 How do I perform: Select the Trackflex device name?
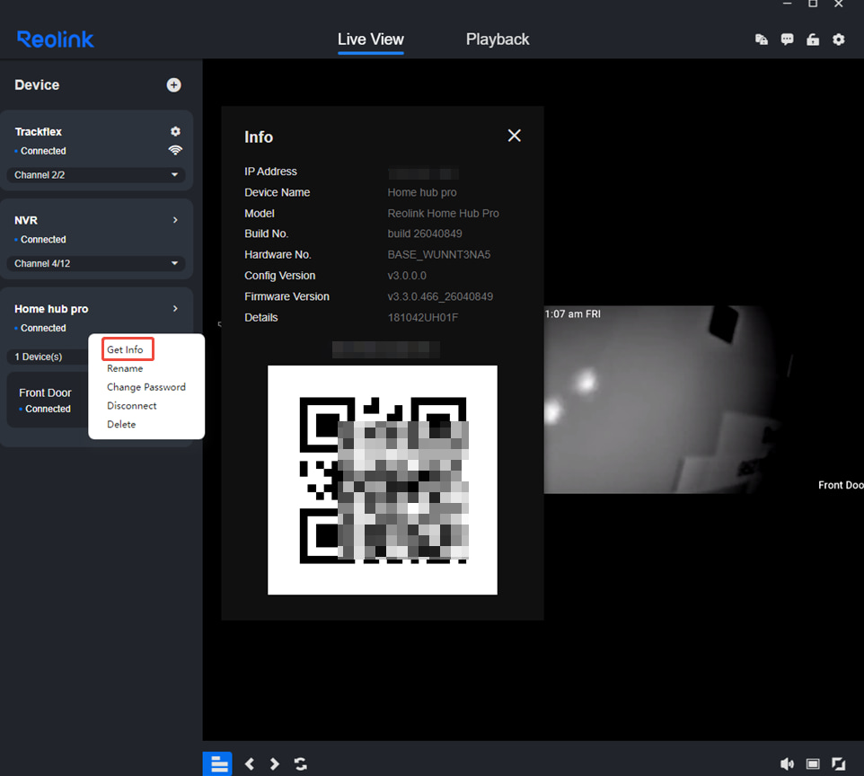pos(38,132)
